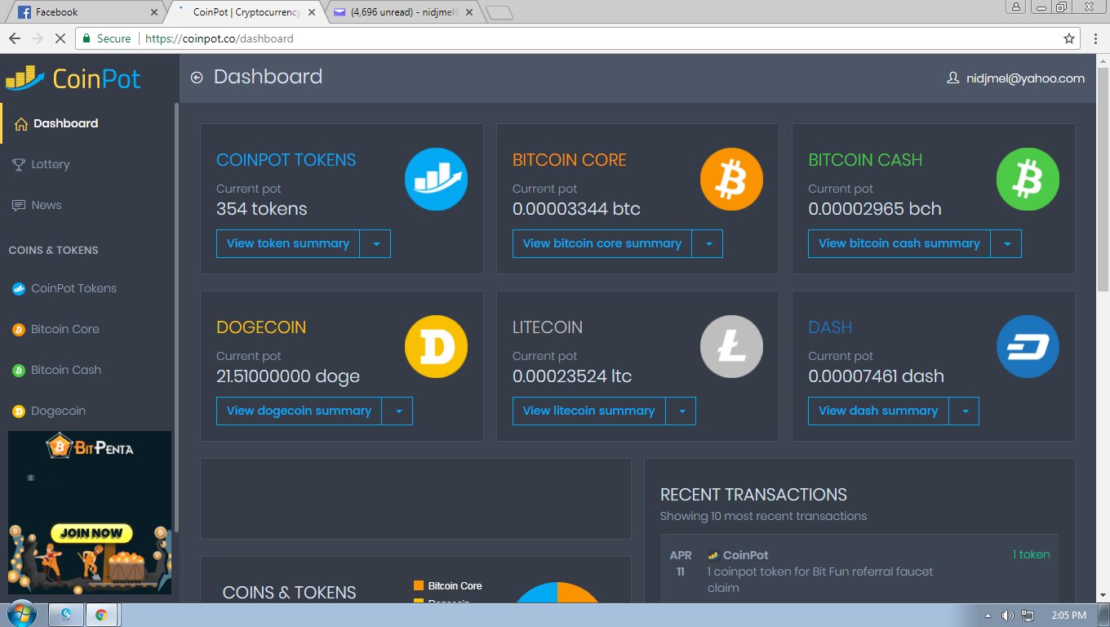Bookmark this page with the star icon

(x=1069, y=38)
